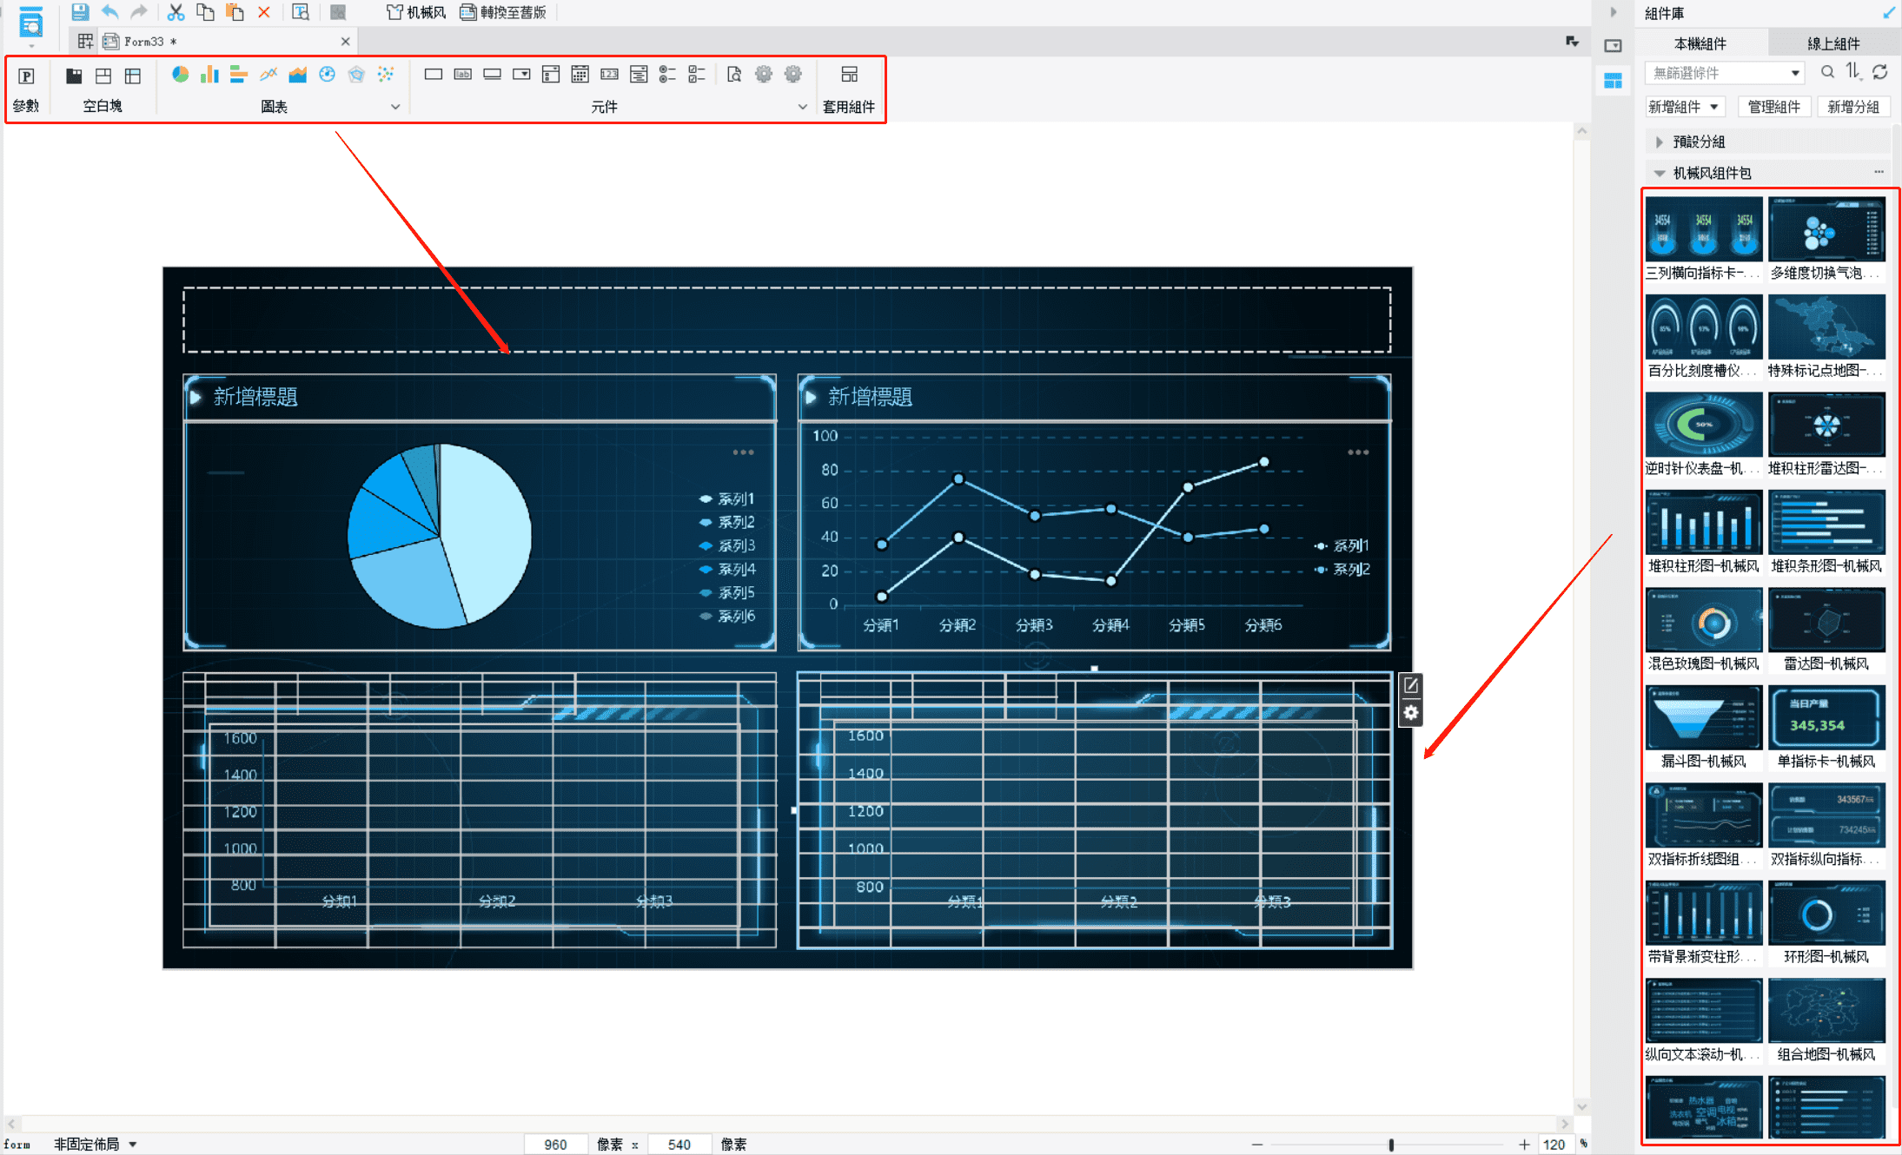The height and width of the screenshot is (1155, 1902).
Task: Click the format painter/preview T icon
Action: (x=301, y=12)
